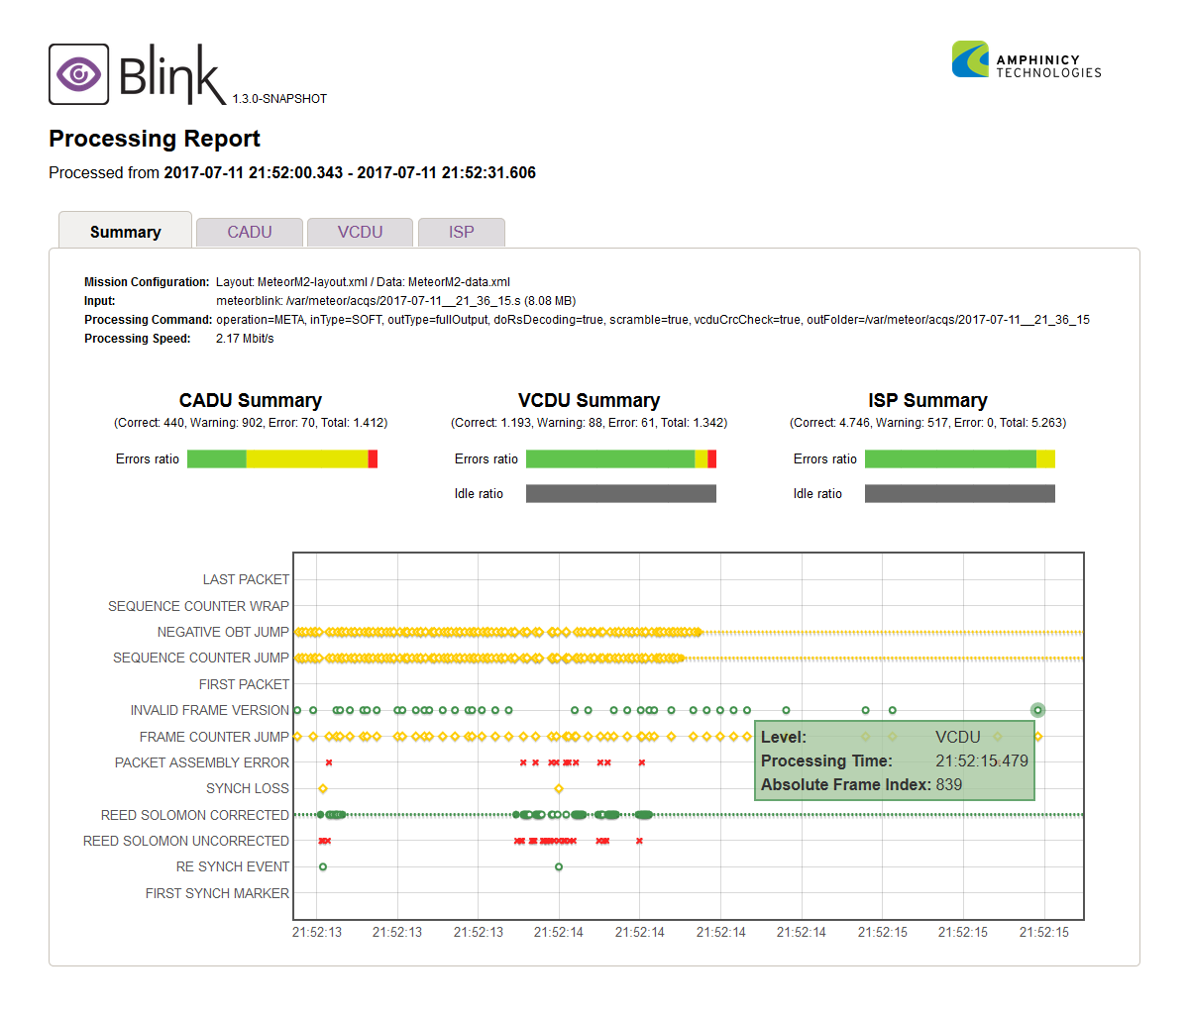Click the Amphinicy Technologies logo
The height and width of the screenshot is (1014, 1189).
[1026, 59]
